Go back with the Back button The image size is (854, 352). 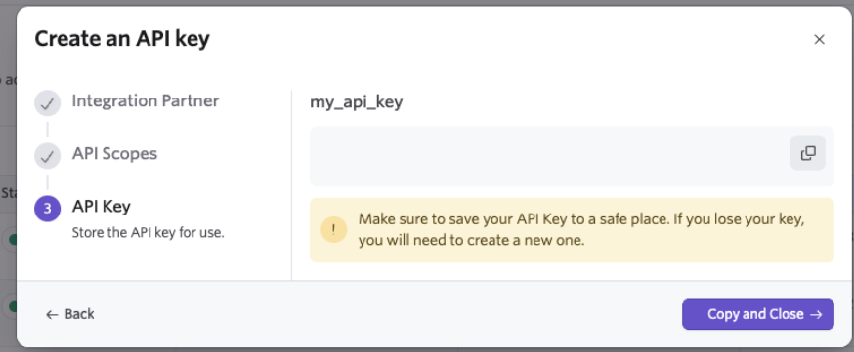pos(70,314)
